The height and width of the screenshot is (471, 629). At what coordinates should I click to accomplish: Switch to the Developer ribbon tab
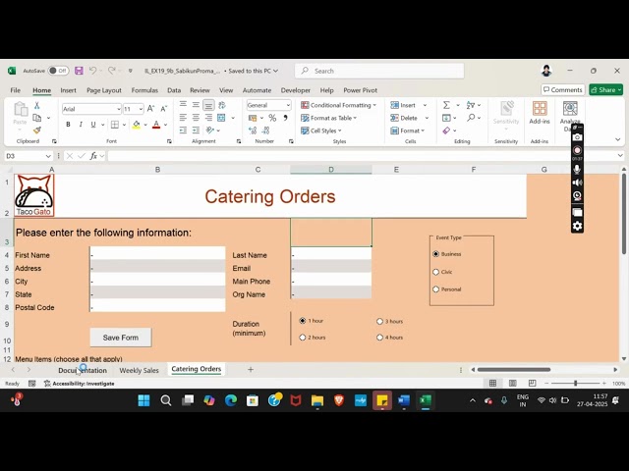(x=296, y=90)
